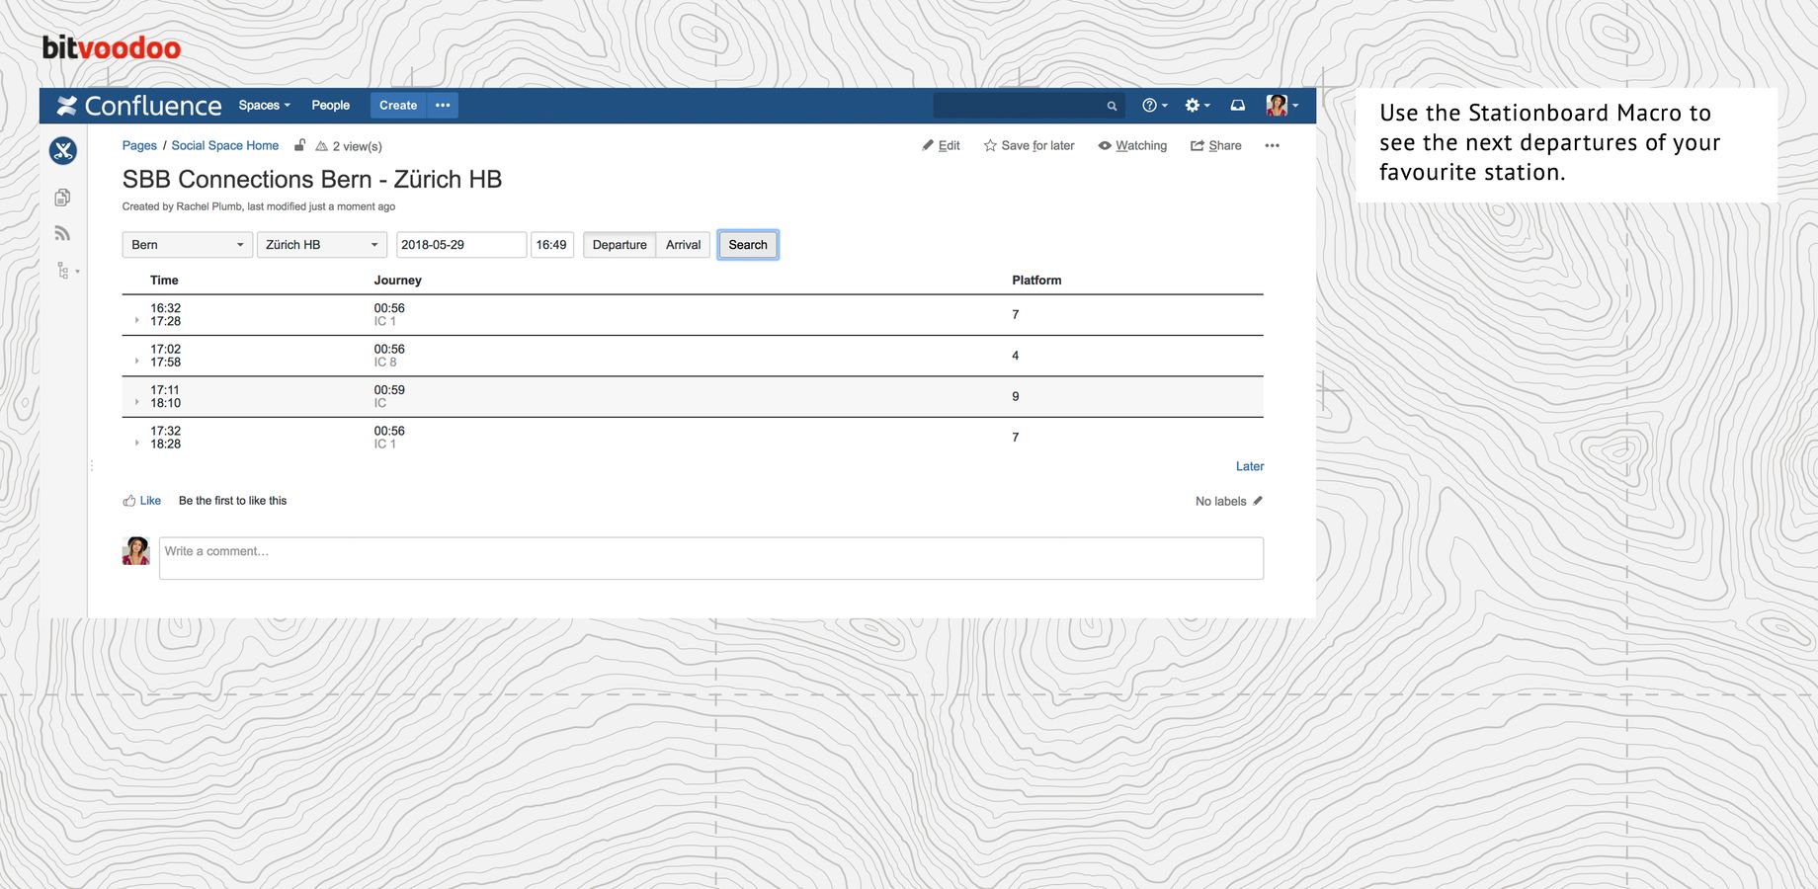The height and width of the screenshot is (889, 1818).
Task: Open the Bern origin station dropdown
Action: (x=188, y=245)
